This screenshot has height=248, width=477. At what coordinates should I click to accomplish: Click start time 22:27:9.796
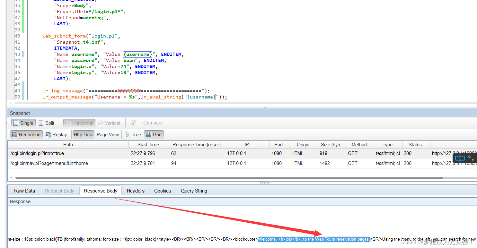point(143,153)
